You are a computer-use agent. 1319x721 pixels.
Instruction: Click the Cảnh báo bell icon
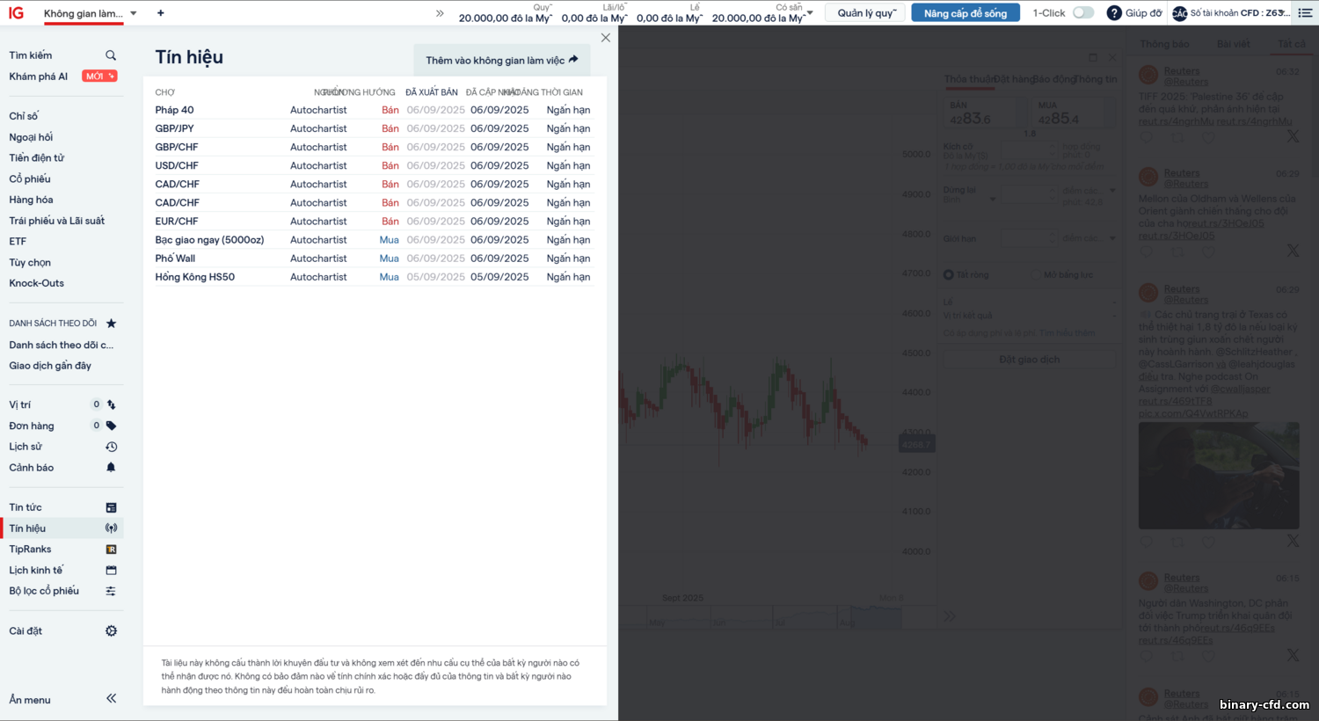111,468
